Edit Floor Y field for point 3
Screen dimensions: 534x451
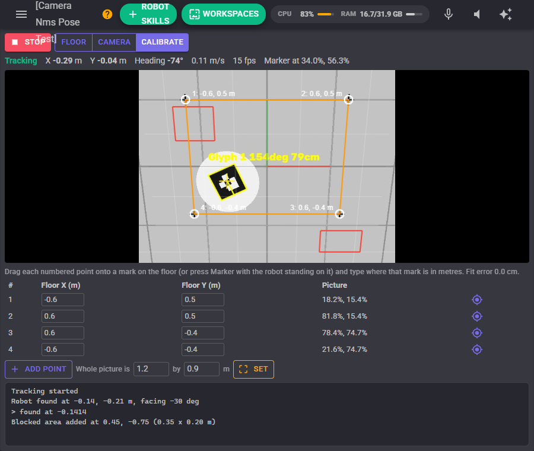[203, 333]
